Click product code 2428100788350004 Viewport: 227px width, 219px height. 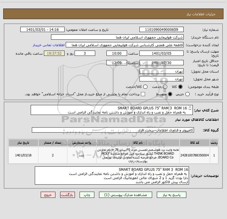tap(195, 155)
